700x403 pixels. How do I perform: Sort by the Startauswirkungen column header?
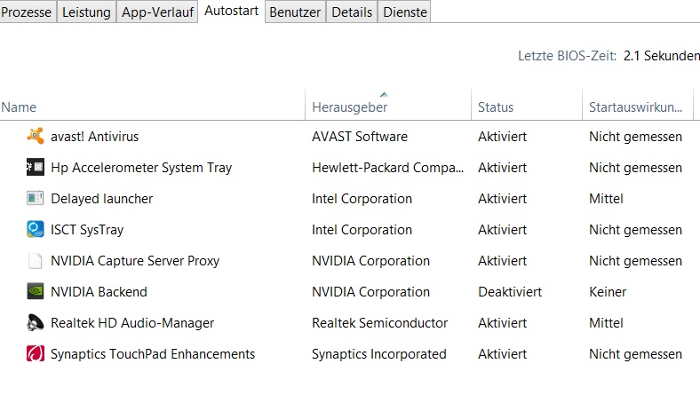634,107
